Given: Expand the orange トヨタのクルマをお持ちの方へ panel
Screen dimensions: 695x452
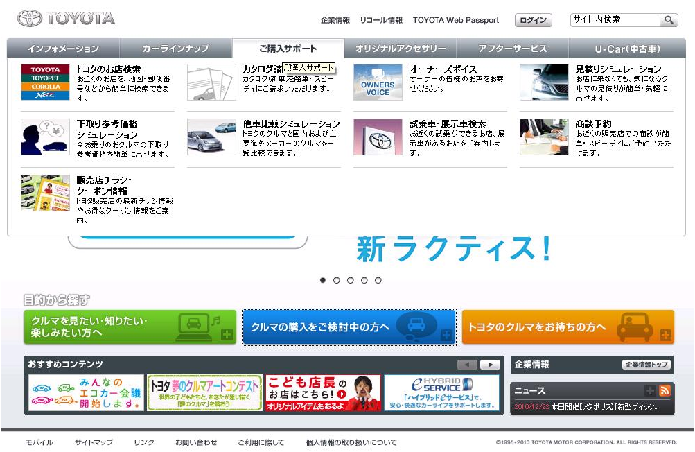Looking at the screenshot, I should coord(568,327).
